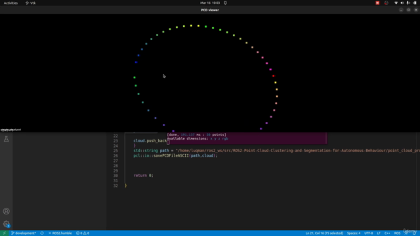Click the 'Available dimensions: x y z rgb' terminal line

pyautogui.click(x=198, y=138)
